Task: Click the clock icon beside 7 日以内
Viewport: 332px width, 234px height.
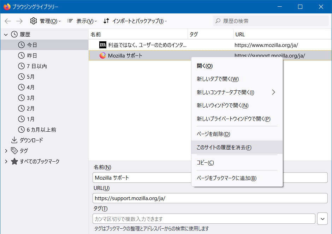Action: tap(21, 66)
